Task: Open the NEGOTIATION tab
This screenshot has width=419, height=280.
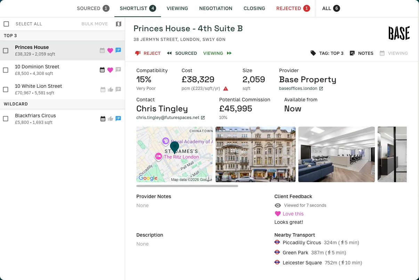Action: tap(216, 8)
